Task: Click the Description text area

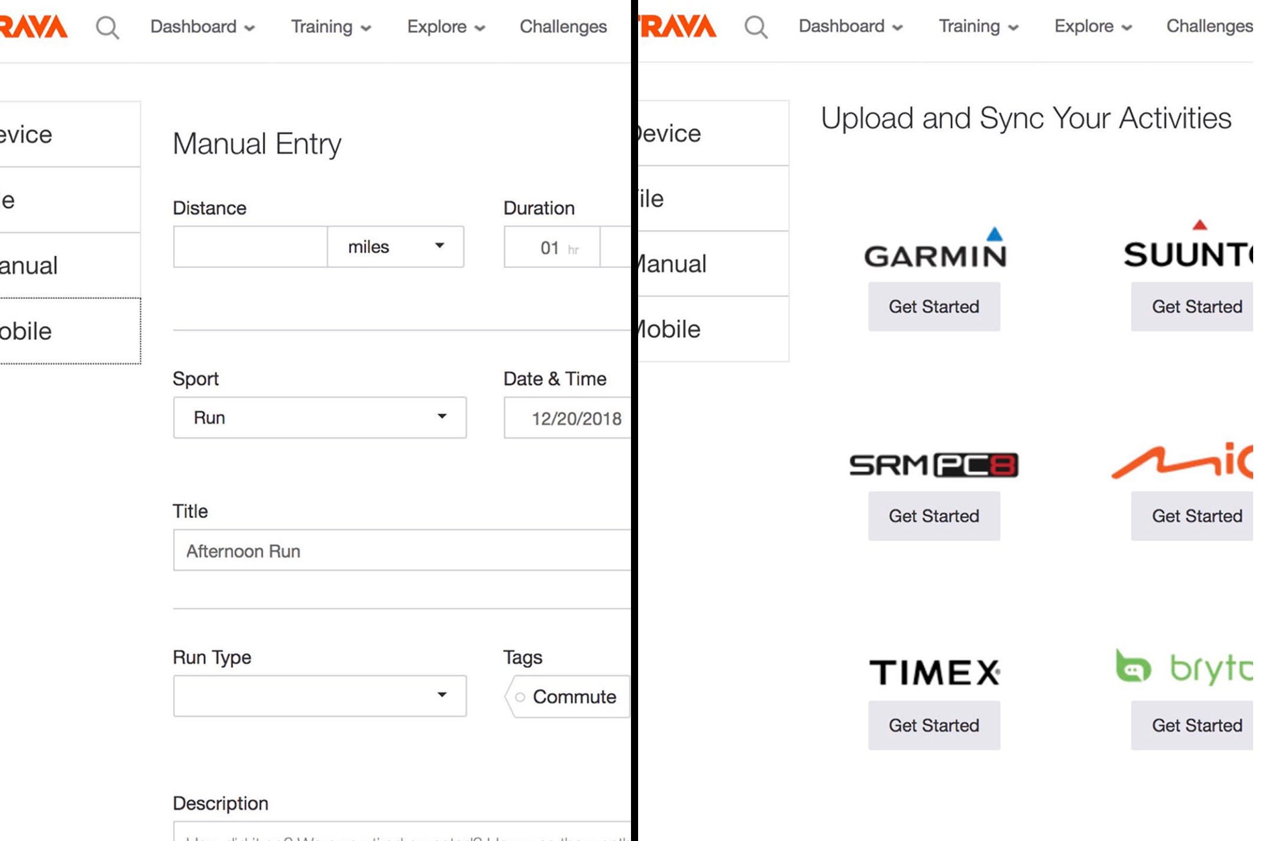Action: [x=402, y=831]
